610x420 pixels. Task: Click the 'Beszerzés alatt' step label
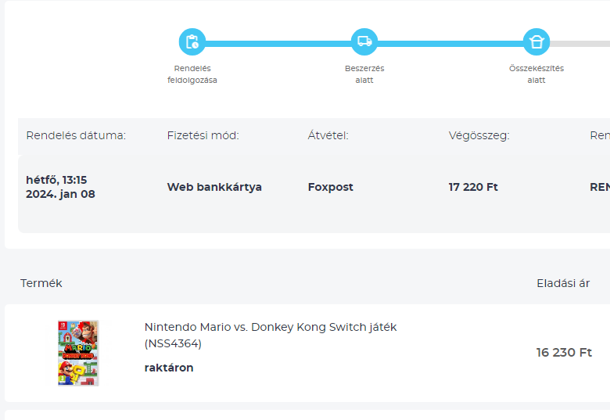coord(364,74)
